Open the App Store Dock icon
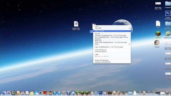171x96 pixels. tap(59, 93)
